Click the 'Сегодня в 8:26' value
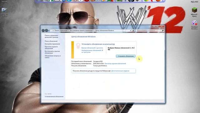The image size is (200, 113). tap(98, 62)
